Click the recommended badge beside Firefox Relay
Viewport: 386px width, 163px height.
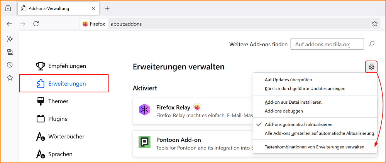(197, 107)
